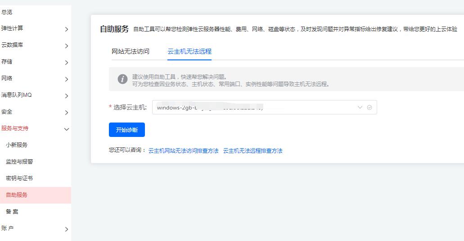464x241 pixels.
Task: Click the 选择云主机 selection field
Action: click(265, 107)
